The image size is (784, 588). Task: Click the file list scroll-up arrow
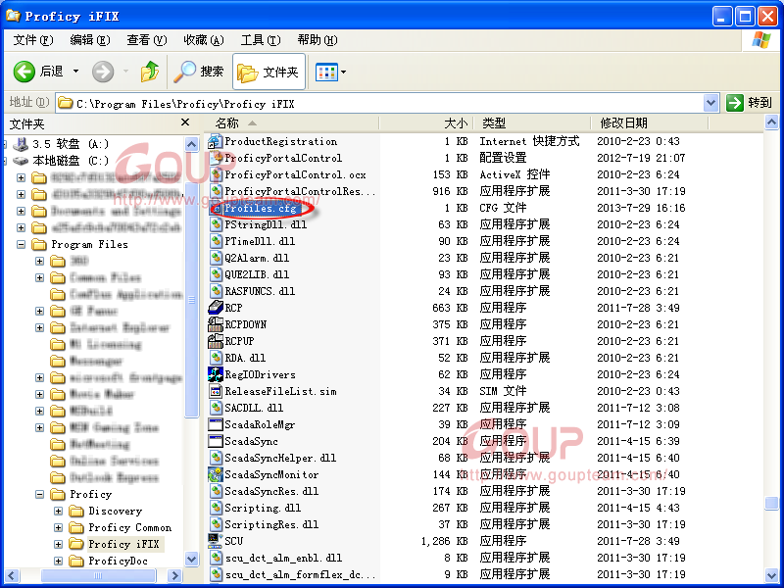pyautogui.click(x=771, y=122)
